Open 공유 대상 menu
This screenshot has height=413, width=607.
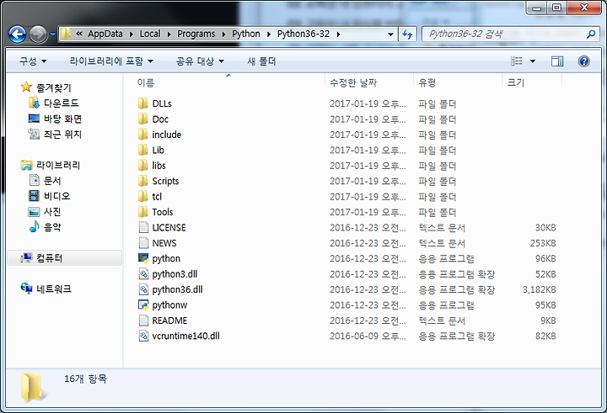pyautogui.click(x=200, y=61)
